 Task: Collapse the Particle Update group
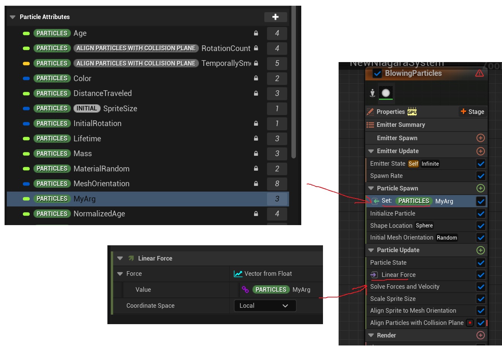[x=371, y=250]
